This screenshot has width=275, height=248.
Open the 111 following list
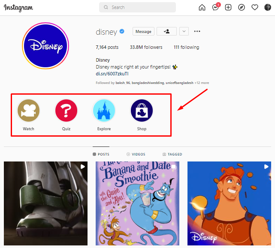[186, 47]
